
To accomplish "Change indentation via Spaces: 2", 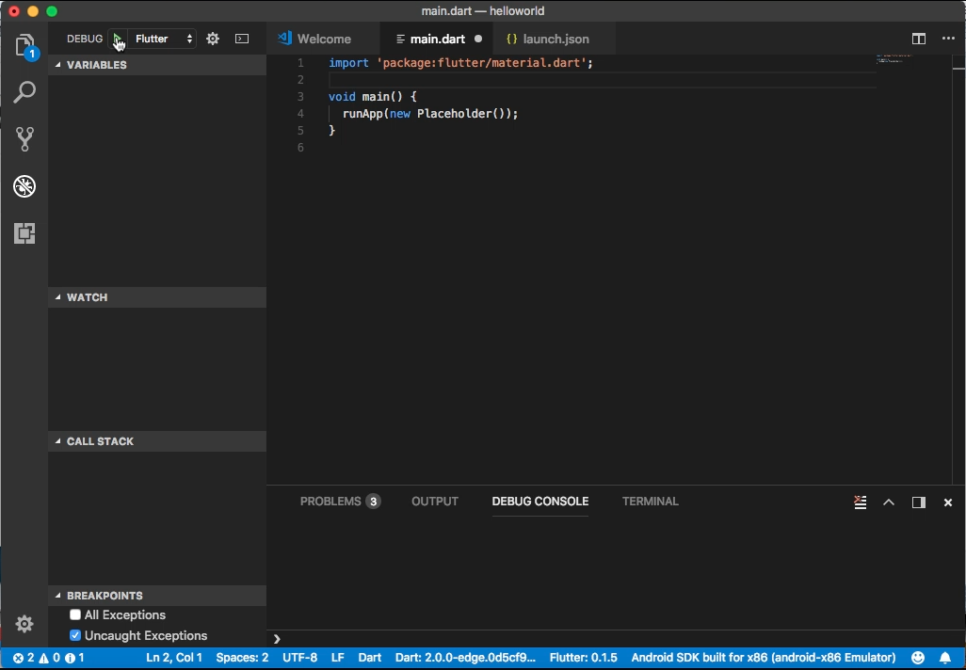I will point(242,658).
